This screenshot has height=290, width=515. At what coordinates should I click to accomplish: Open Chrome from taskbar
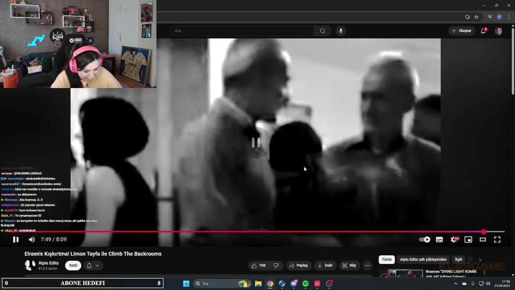tap(270, 284)
